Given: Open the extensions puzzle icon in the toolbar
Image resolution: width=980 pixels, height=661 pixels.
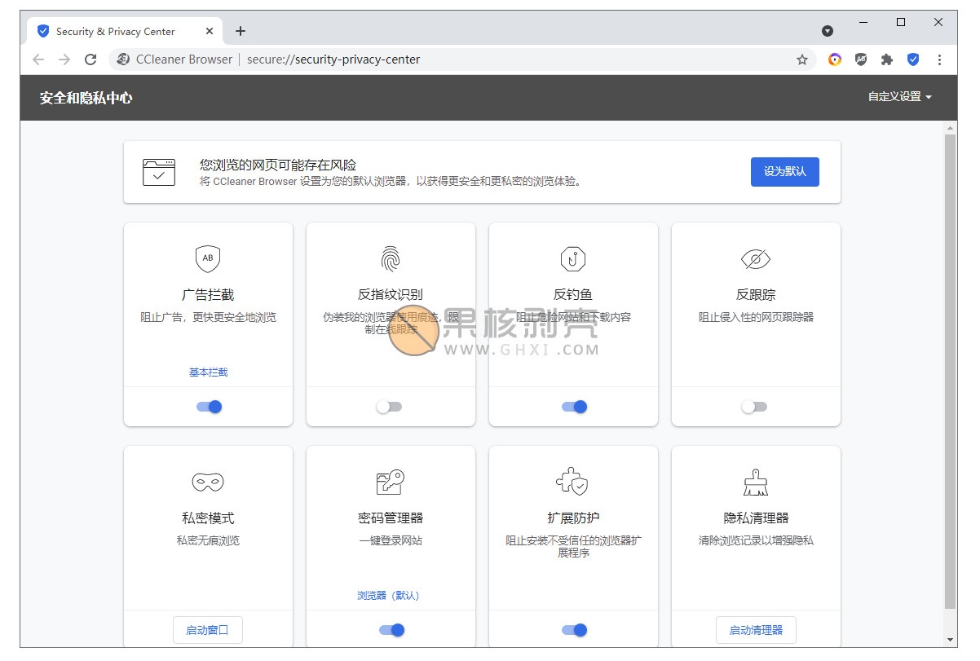Looking at the screenshot, I should coord(887,59).
